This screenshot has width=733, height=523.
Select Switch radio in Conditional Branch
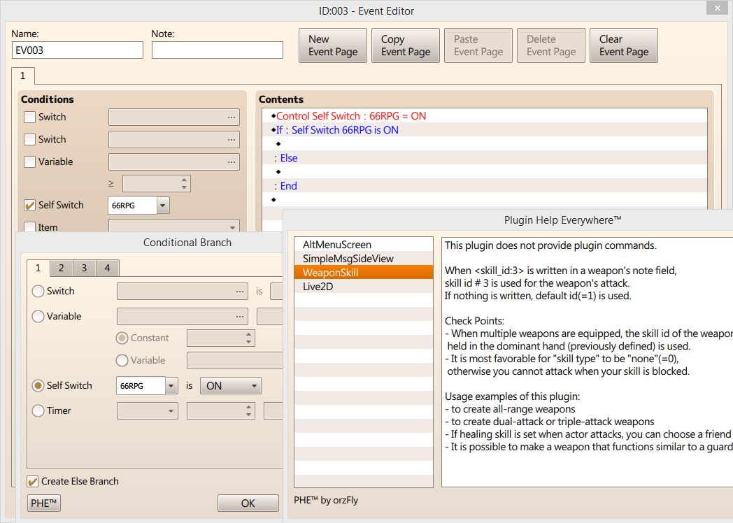pos(38,291)
